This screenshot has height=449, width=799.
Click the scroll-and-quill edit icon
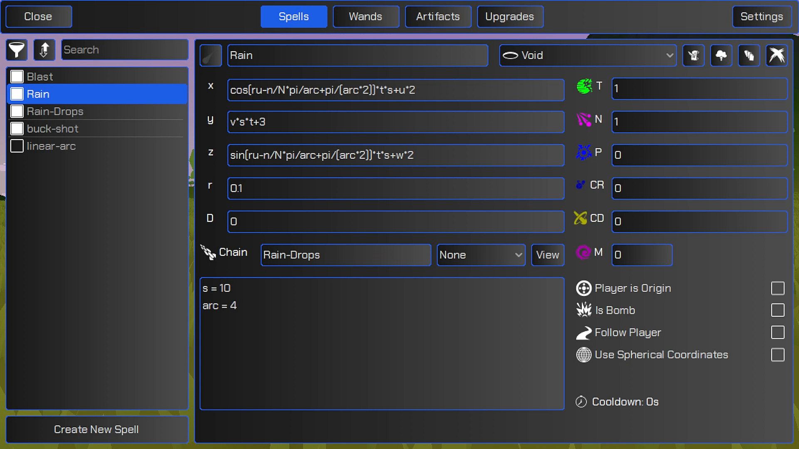point(693,55)
